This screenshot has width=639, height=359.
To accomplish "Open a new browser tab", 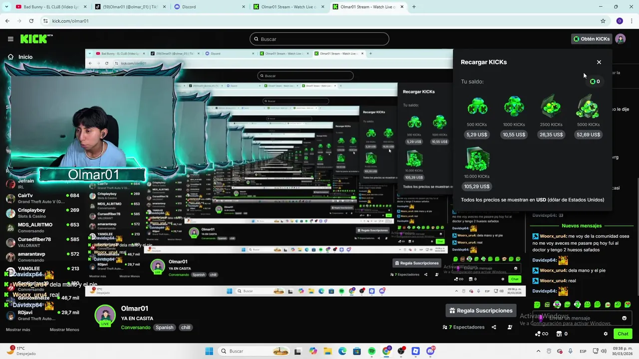I will [x=414, y=7].
